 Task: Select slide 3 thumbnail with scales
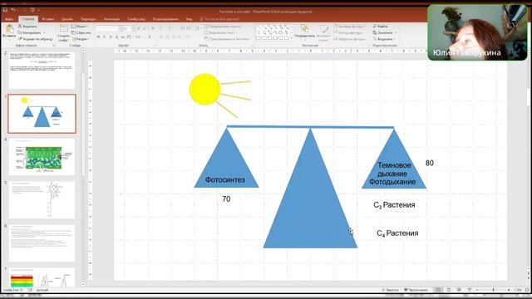(x=42, y=114)
